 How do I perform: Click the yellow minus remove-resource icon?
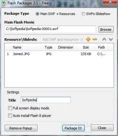pyautogui.click(x=95, y=39)
